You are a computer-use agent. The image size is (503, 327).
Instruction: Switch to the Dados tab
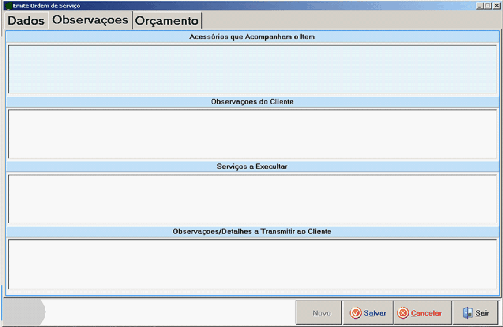click(26, 21)
